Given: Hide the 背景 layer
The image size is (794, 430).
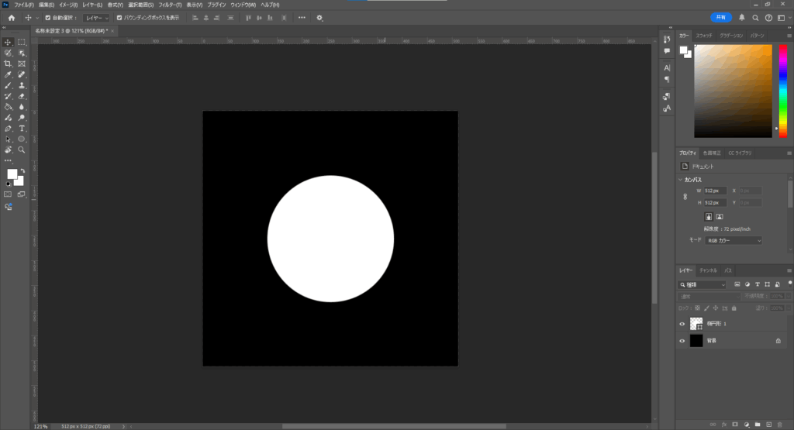Looking at the screenshot, I should point(682,341).
